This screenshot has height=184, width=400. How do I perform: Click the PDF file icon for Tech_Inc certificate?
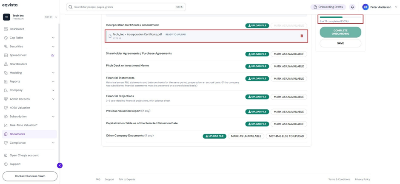pos(110,36)
